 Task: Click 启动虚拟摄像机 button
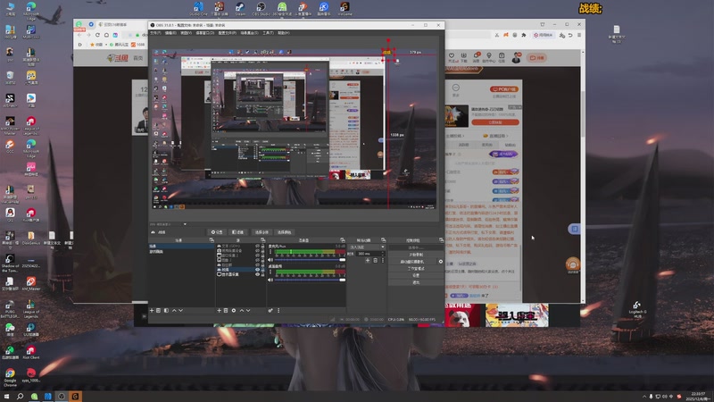[x=412, y=262]
